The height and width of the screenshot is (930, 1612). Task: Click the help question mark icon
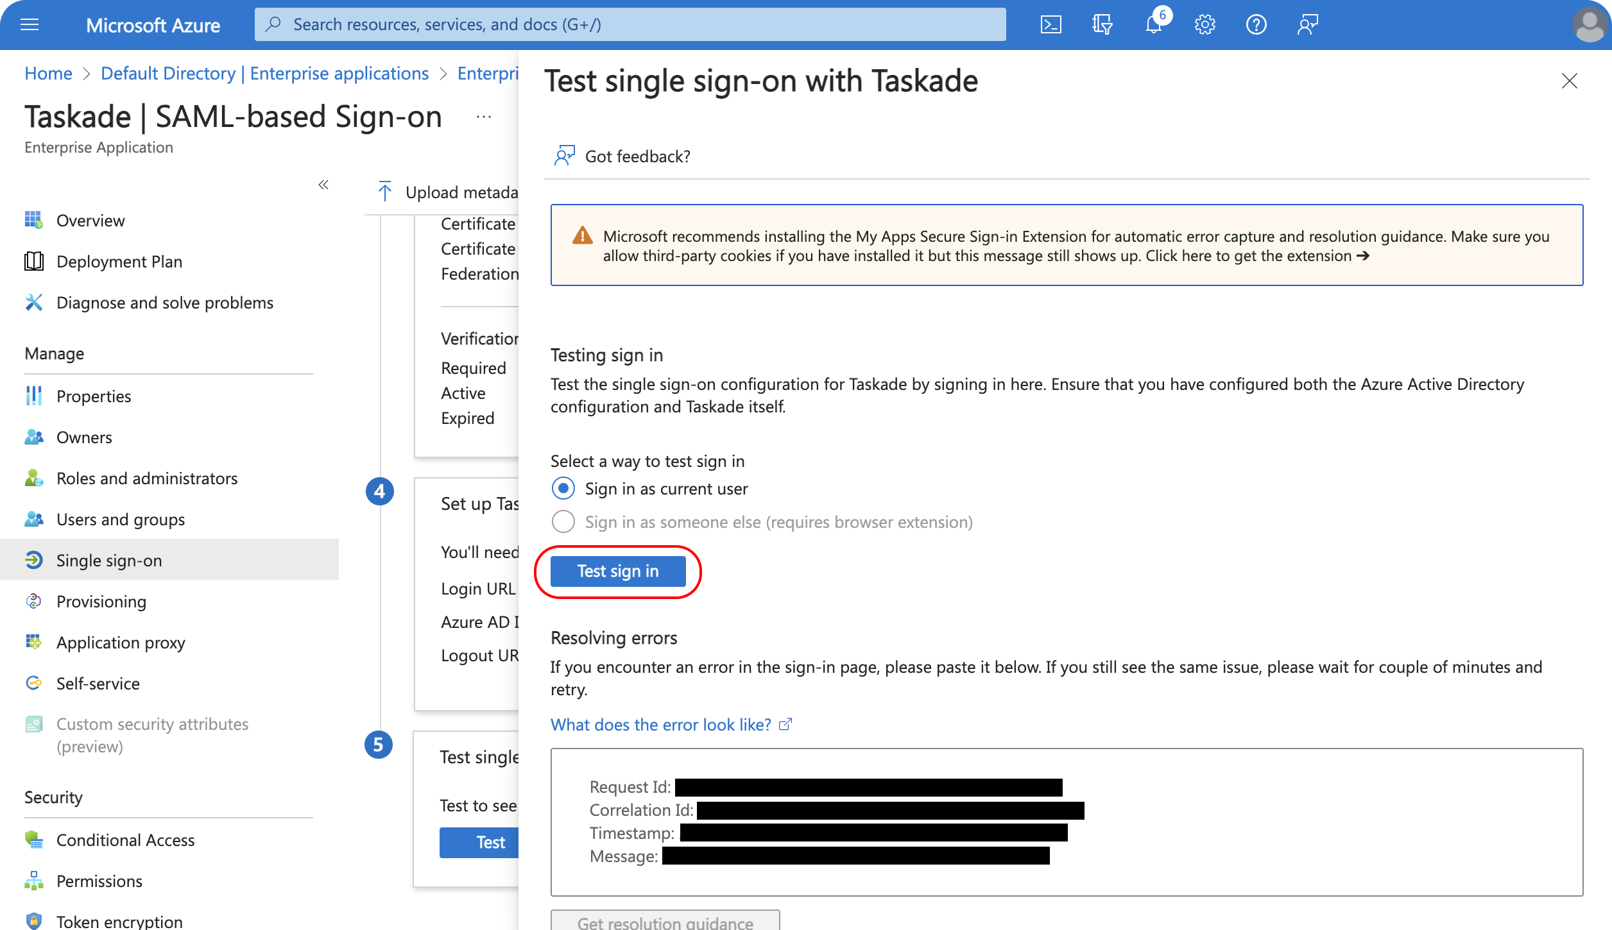(x=1256, y=25)
